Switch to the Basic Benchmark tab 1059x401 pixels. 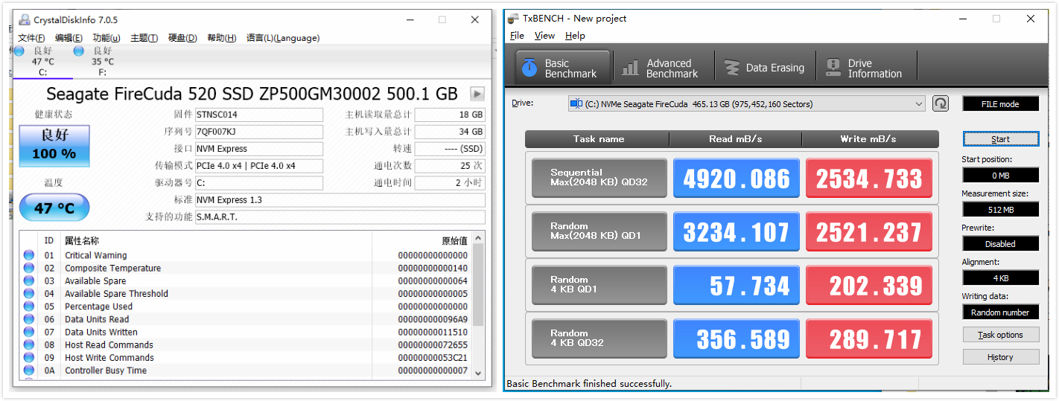click(562, 68)
